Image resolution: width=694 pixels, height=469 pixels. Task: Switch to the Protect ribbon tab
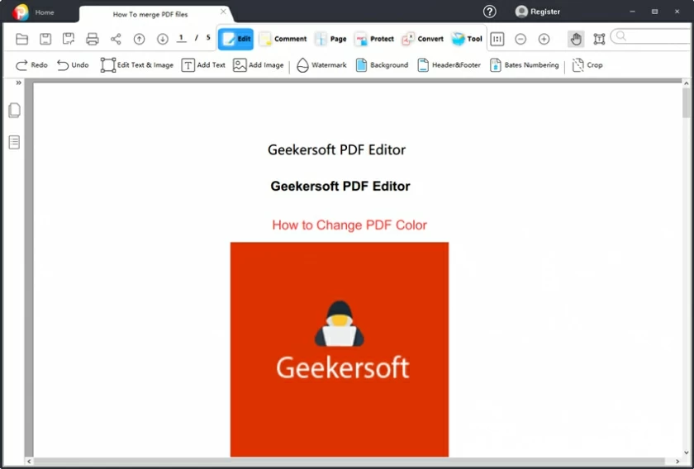pyautogui.click(x=374, y=39)
